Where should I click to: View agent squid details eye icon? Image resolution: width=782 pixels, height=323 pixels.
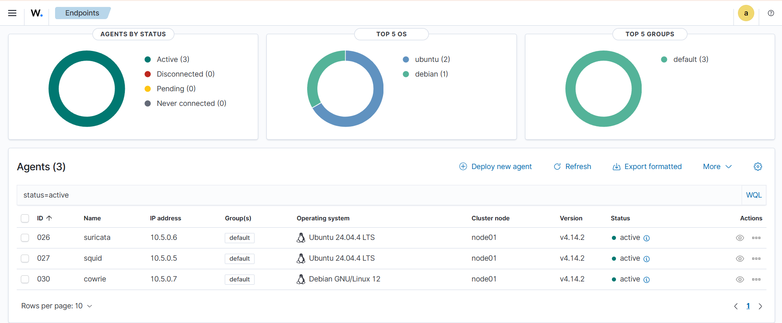pos(740,259)
